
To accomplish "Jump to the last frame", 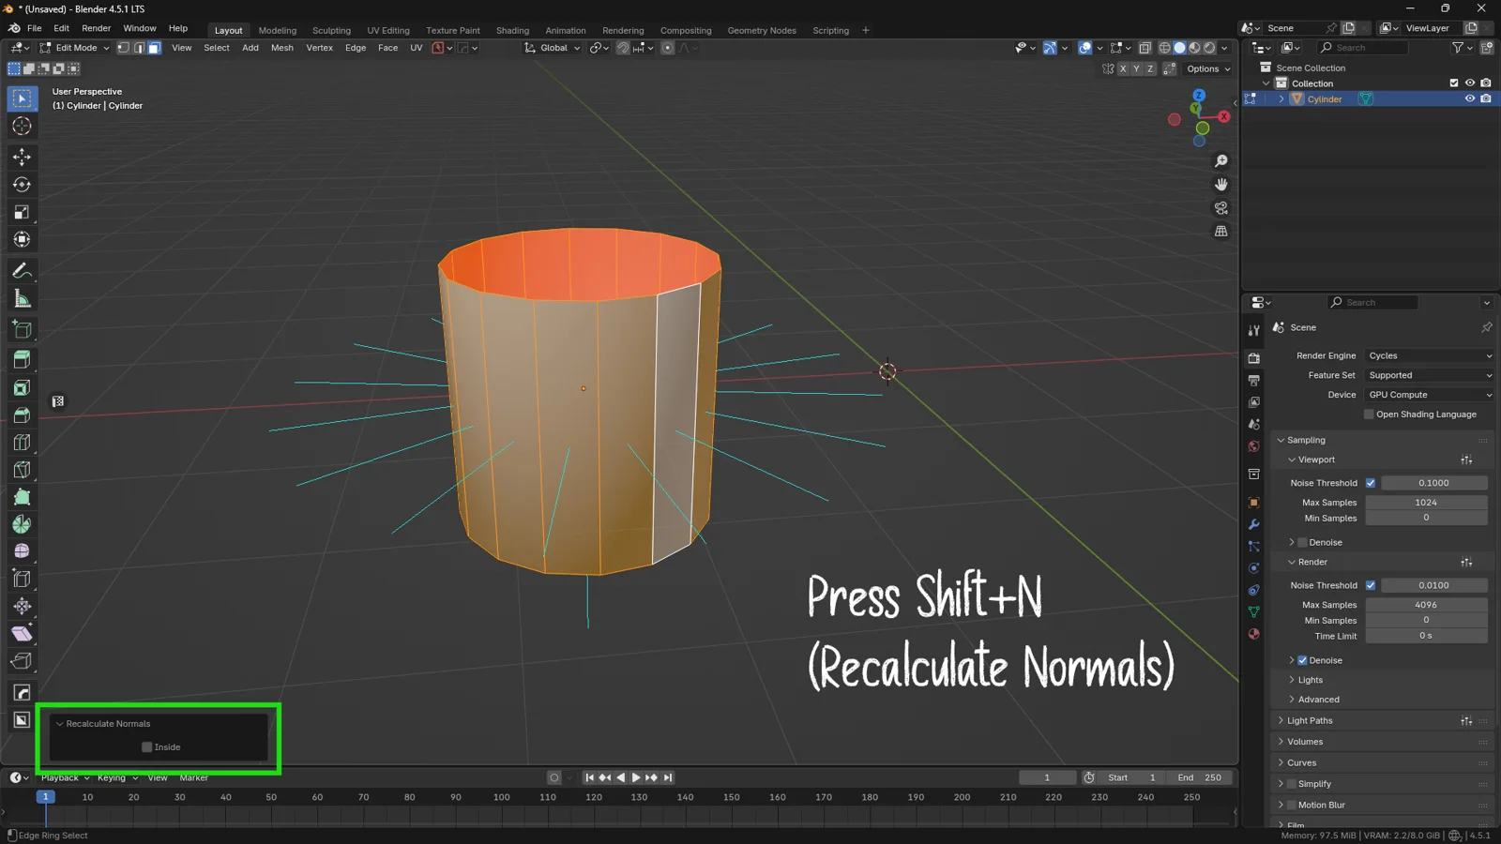I will (x=668, y=777).
